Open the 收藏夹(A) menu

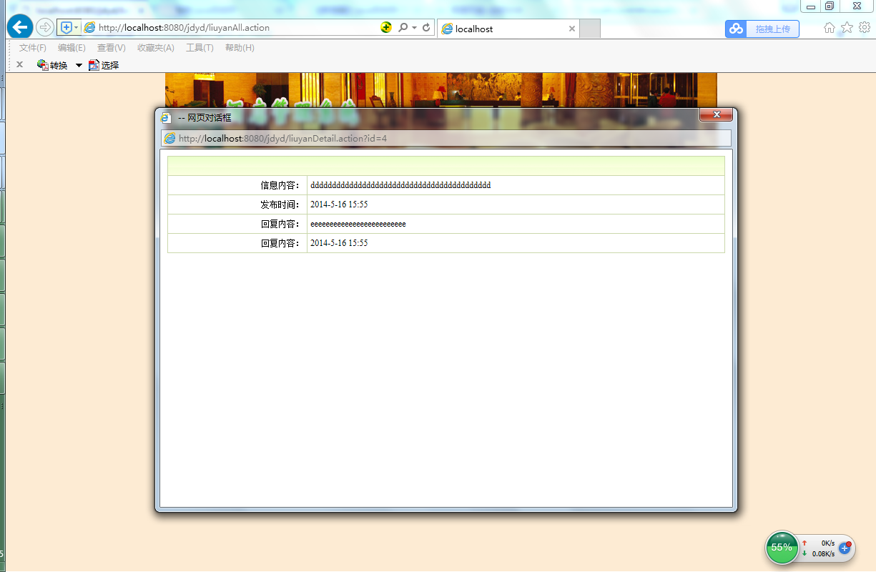click(155, 48)
